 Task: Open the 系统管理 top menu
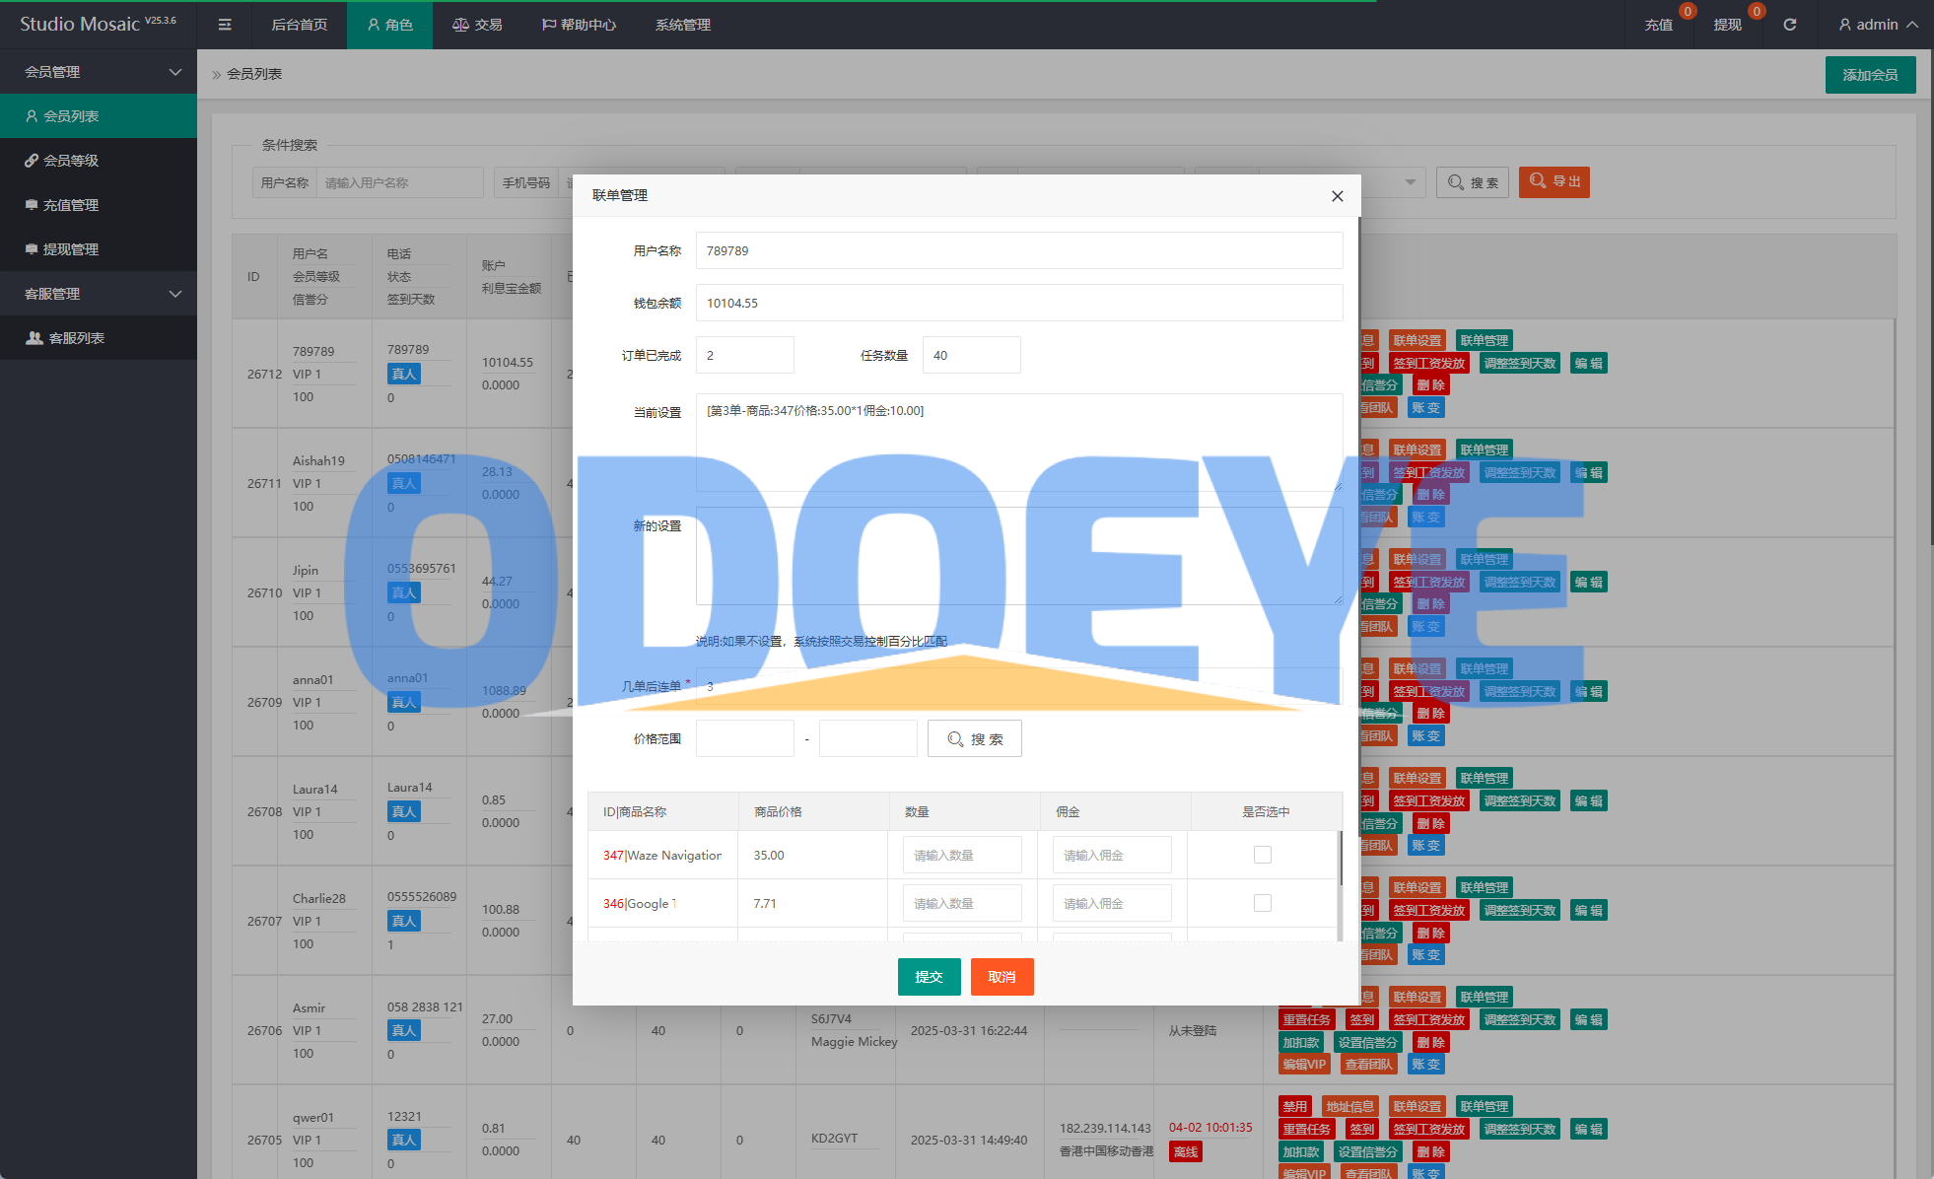pyautogui.click(x=682, y=25)
